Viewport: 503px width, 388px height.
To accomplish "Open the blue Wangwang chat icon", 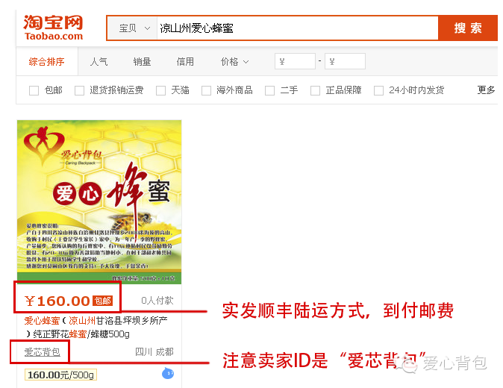I will pyautogui.click(x=168, y=373).
